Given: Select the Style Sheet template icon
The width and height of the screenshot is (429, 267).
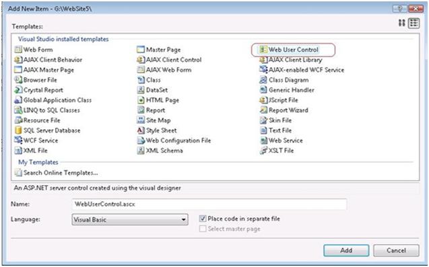Looking at the screenshot, I should tap(141, 130).
